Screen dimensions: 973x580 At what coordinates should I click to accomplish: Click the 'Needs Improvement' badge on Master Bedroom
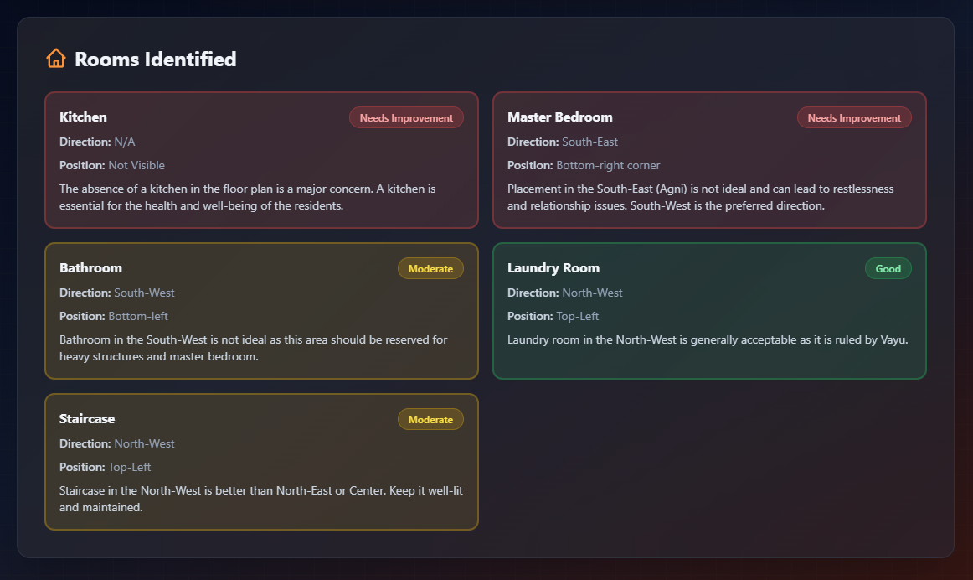[x=854, y=117]
